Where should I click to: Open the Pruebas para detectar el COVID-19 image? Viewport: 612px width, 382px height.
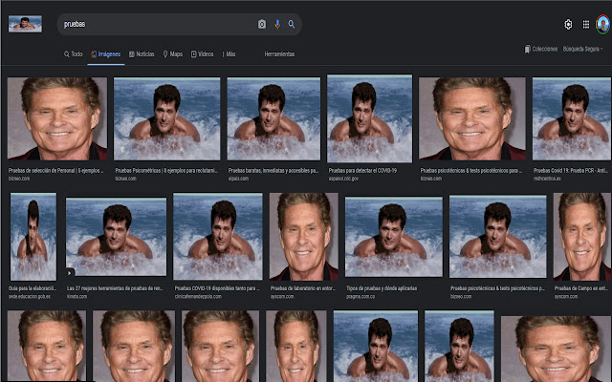369,118
